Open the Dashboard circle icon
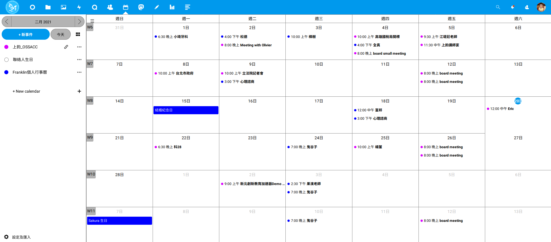Viewport: 551px width, 242px height. click(32, 7)
